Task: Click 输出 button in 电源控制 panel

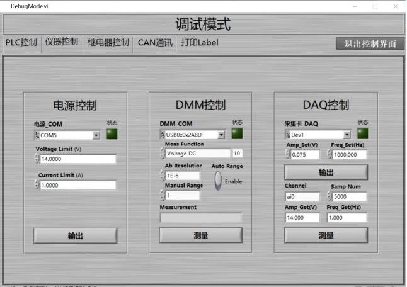Action: click(75, 235)
